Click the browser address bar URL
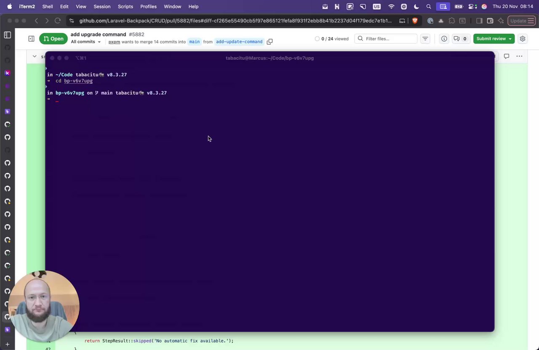Viewport: 539px width, 350px height. click(x=235, y=21)
